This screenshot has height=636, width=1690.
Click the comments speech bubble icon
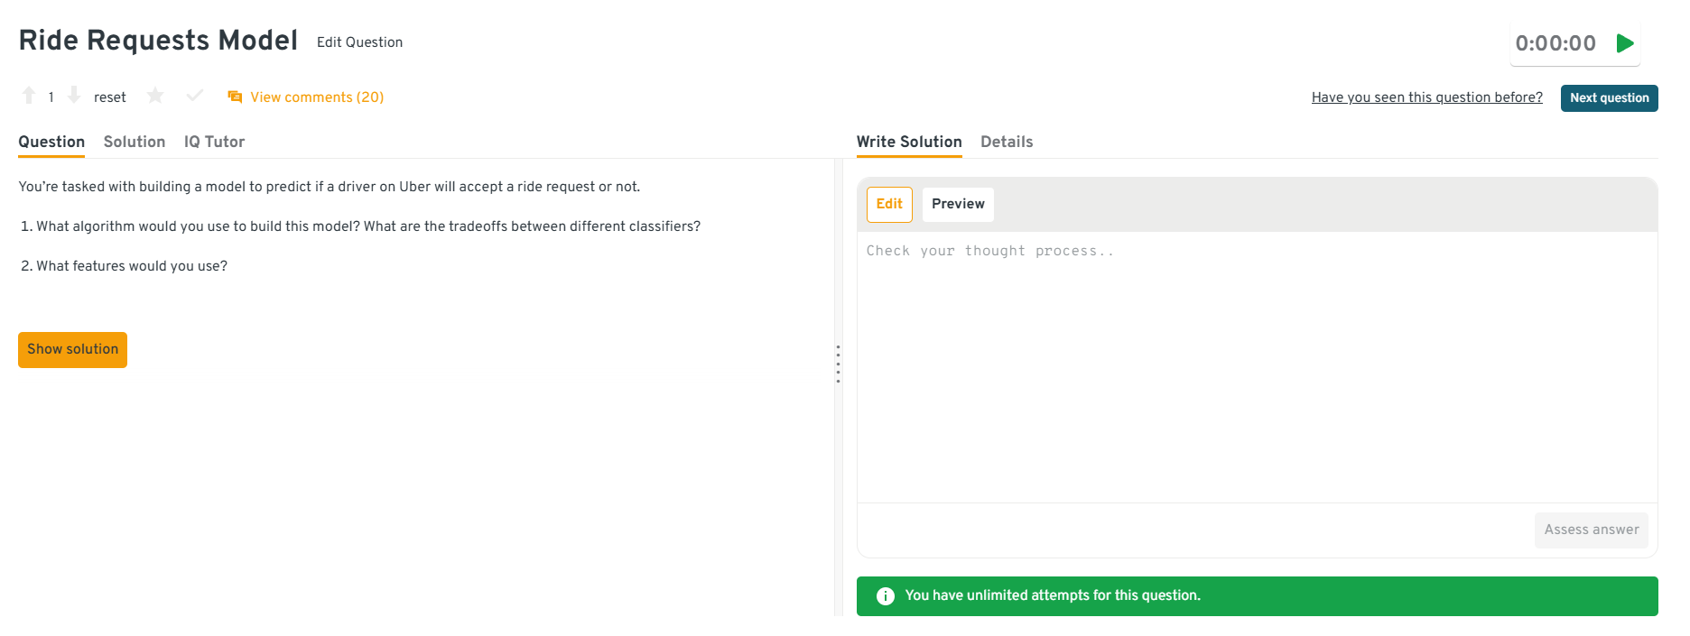[x=235, y=97]
